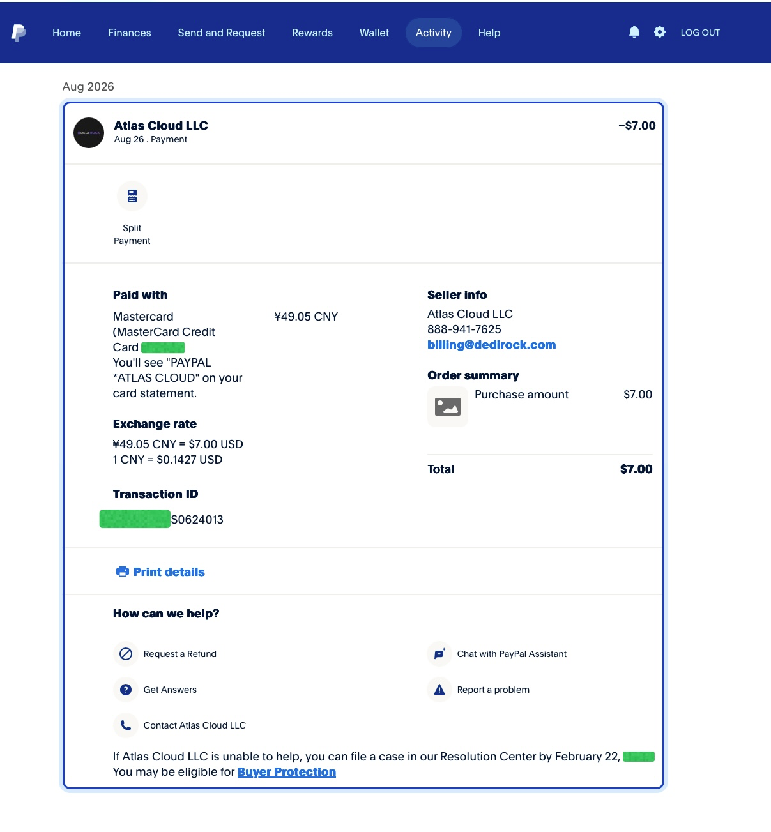Click the ¥49.05 CNY paid amount
The width and height of the screenshot is (771, 832).
[306, 317]
